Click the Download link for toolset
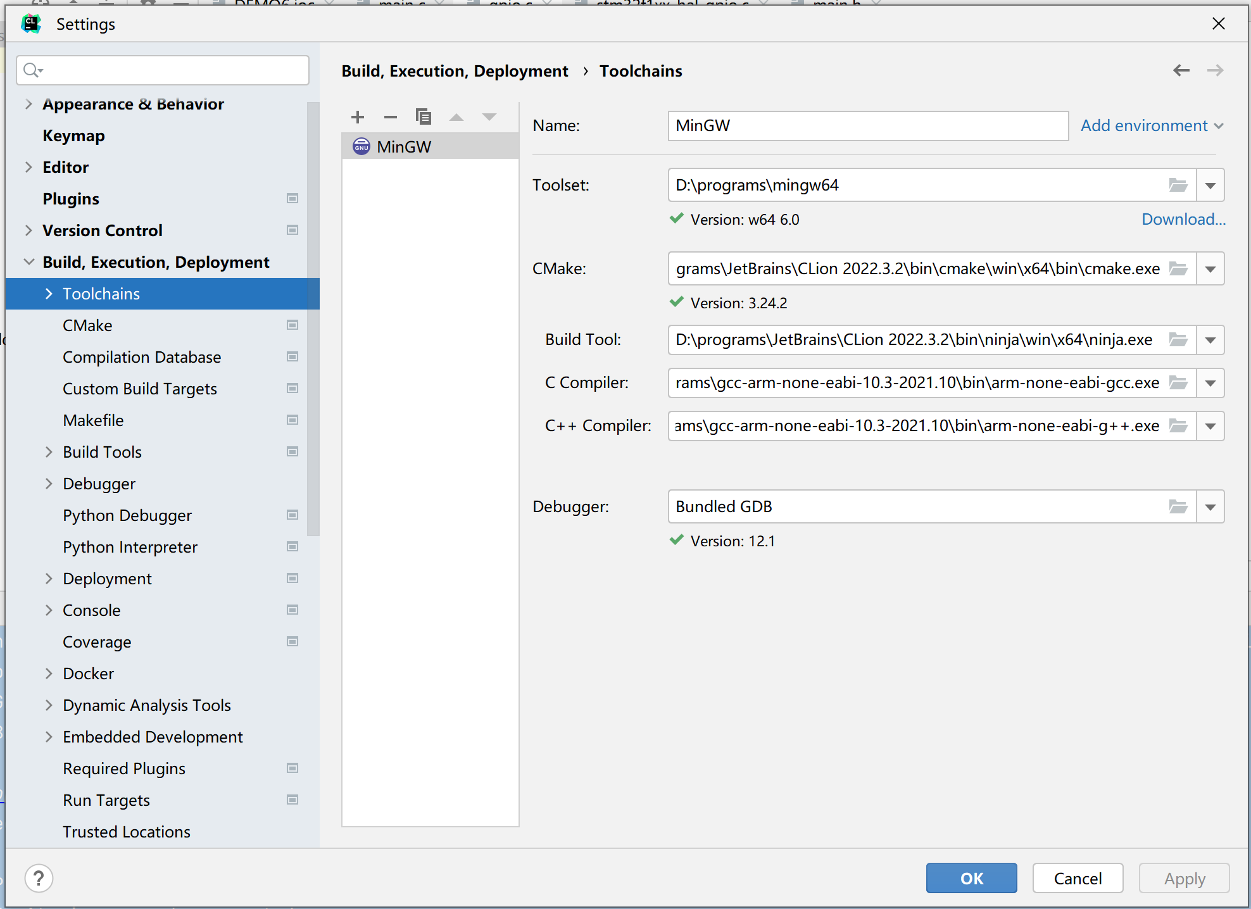 (1183, 220)
